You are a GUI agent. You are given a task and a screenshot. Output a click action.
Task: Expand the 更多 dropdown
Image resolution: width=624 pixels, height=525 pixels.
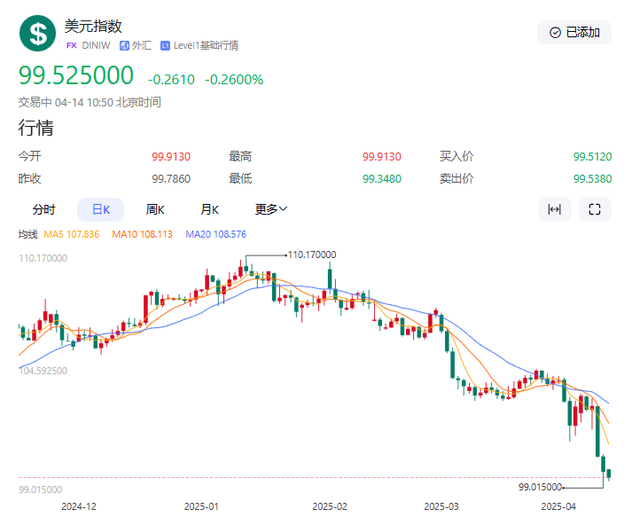click(271, 209)
